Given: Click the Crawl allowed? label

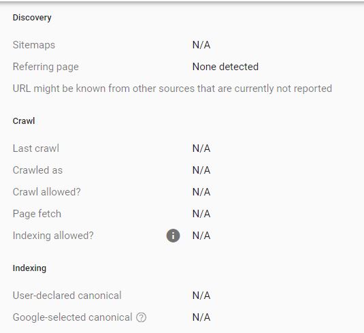Looking at the screenshot, I should point(47,192).
